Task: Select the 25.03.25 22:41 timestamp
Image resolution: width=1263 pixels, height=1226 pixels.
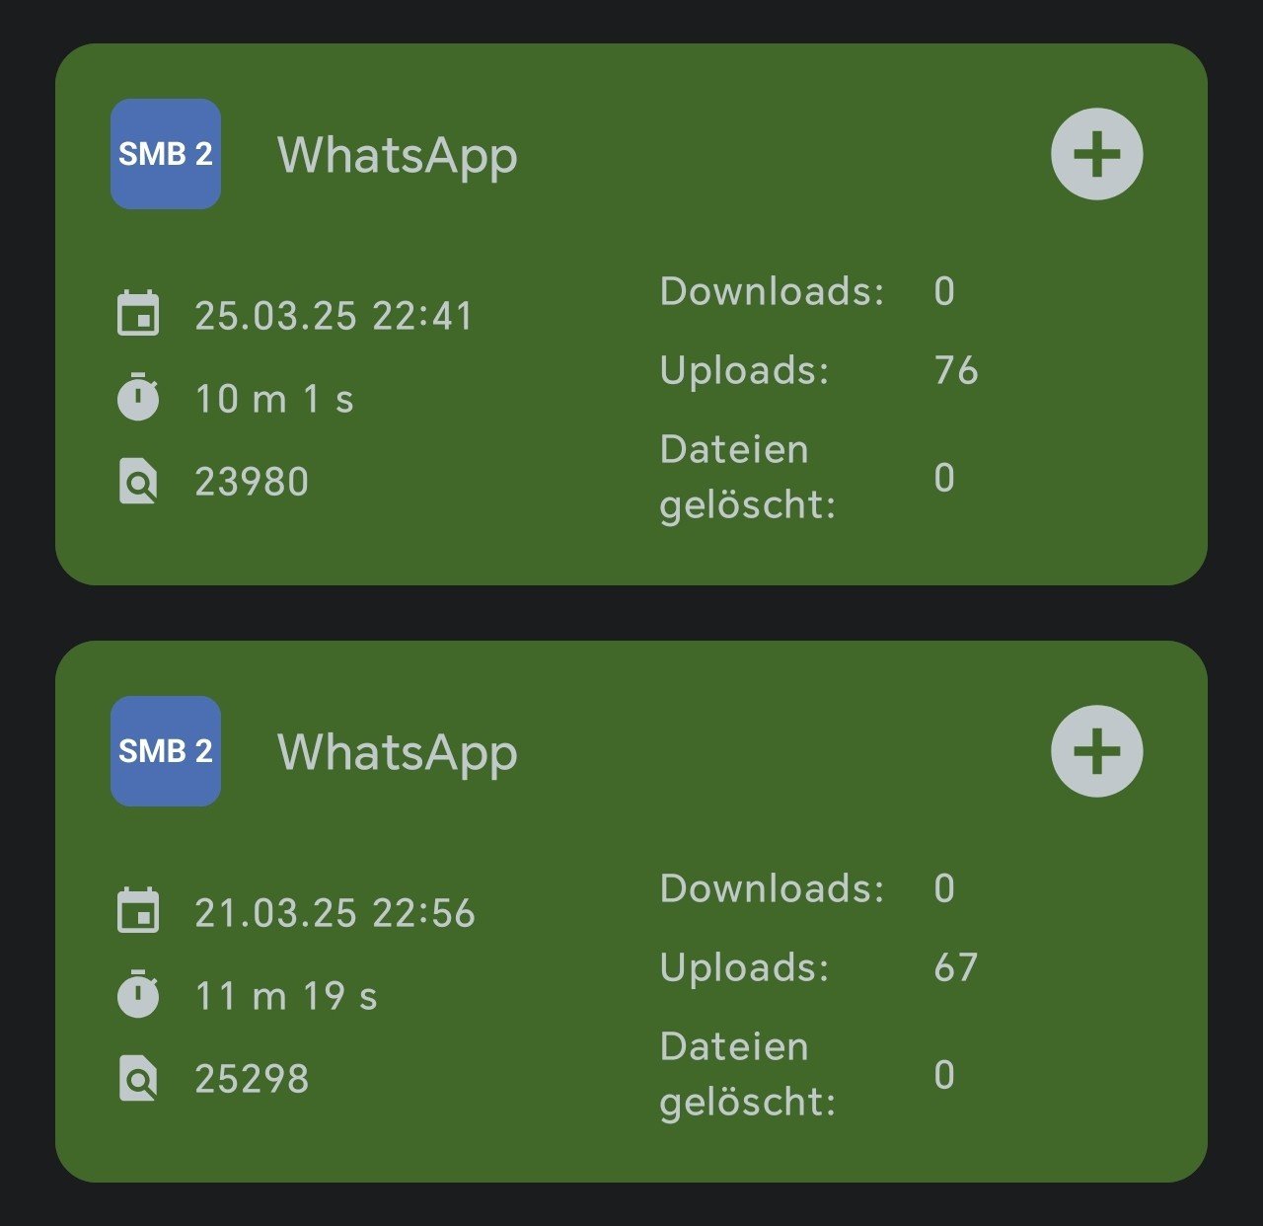Action: pos(334,316)
